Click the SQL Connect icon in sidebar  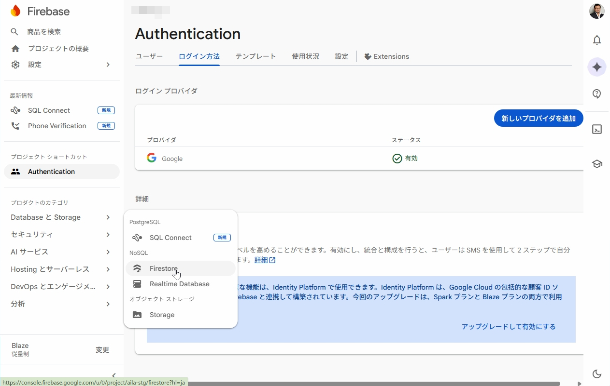click(x=15, y=110)
